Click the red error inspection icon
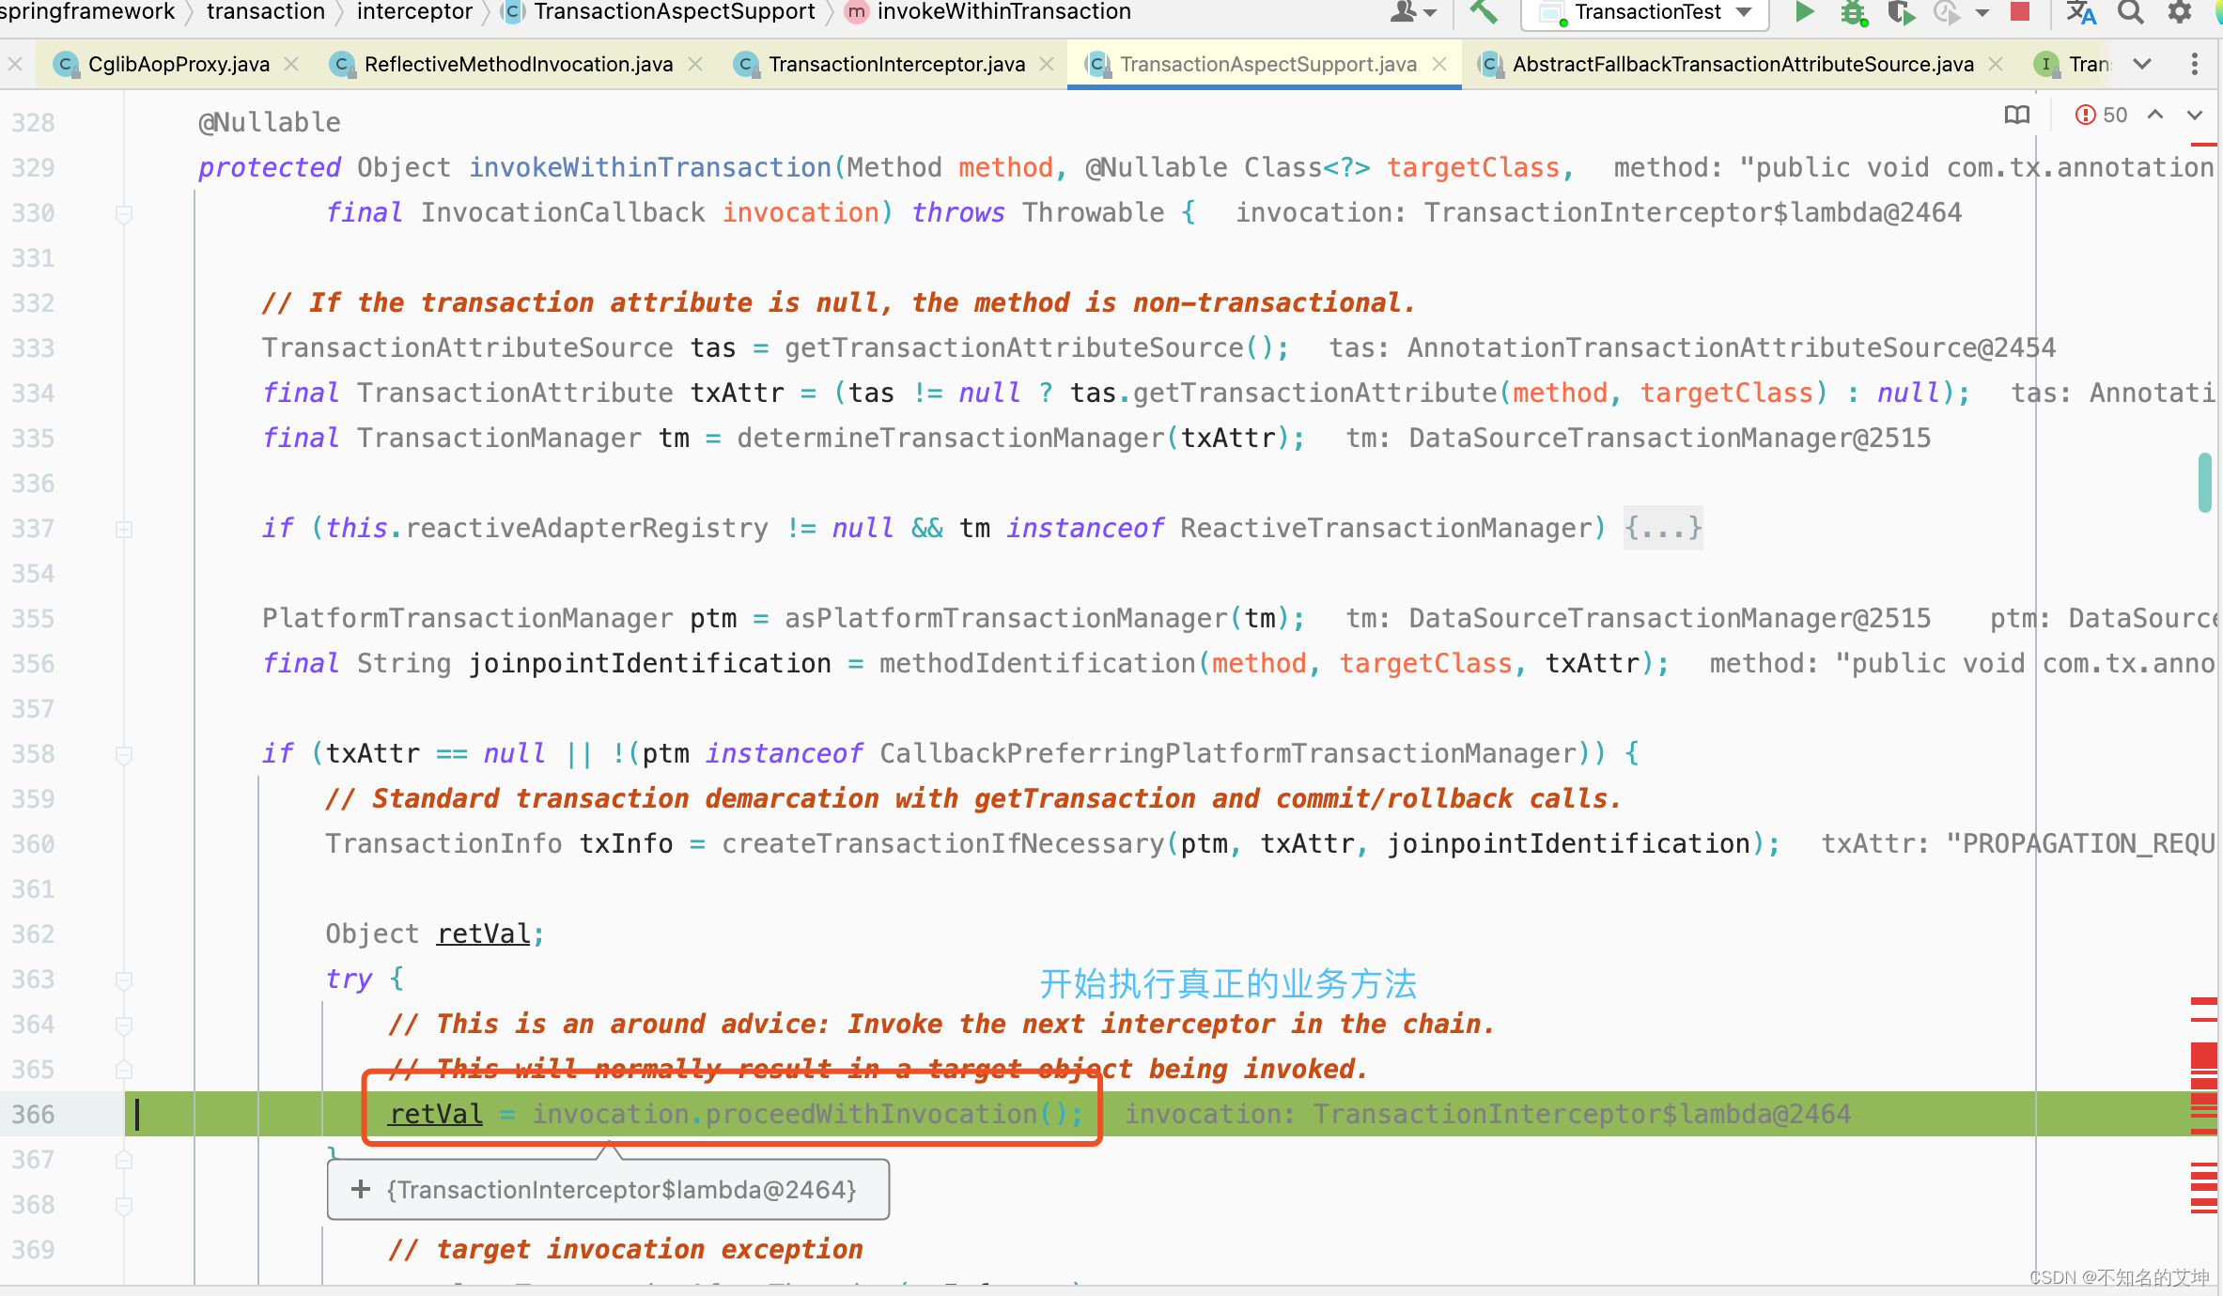 coord(2085,116)
